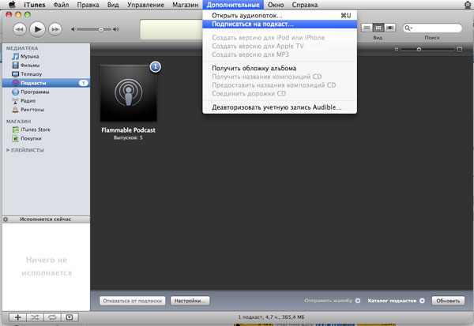Open Каталог подкастов link
The width and height of the screenshot is (474, 326).
(x=396, y=301)
